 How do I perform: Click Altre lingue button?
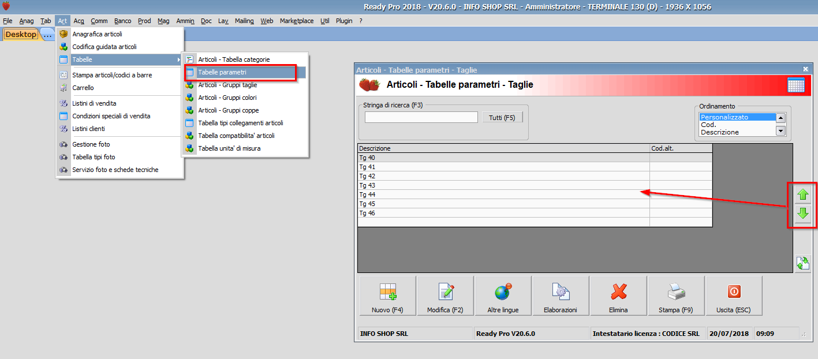tap(503, 296)
